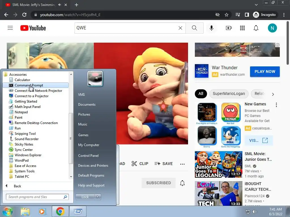Open the network icon in the system tray
290x217 pixels.
click(x=248, y=212)
